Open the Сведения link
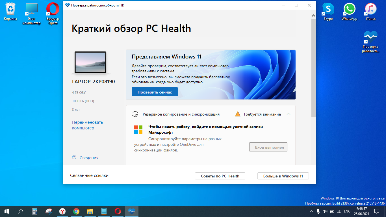This screenshot has height=217, width=386. [x=89, y=158]
